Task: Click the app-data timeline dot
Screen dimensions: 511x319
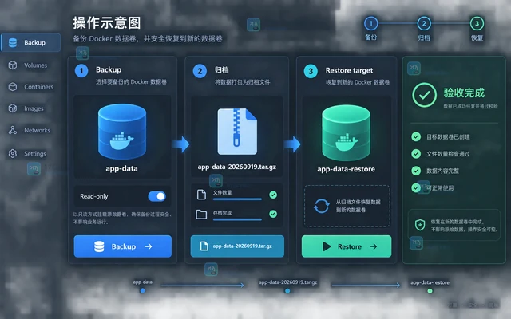Action: pyautogui.click(x=142, y=290)
